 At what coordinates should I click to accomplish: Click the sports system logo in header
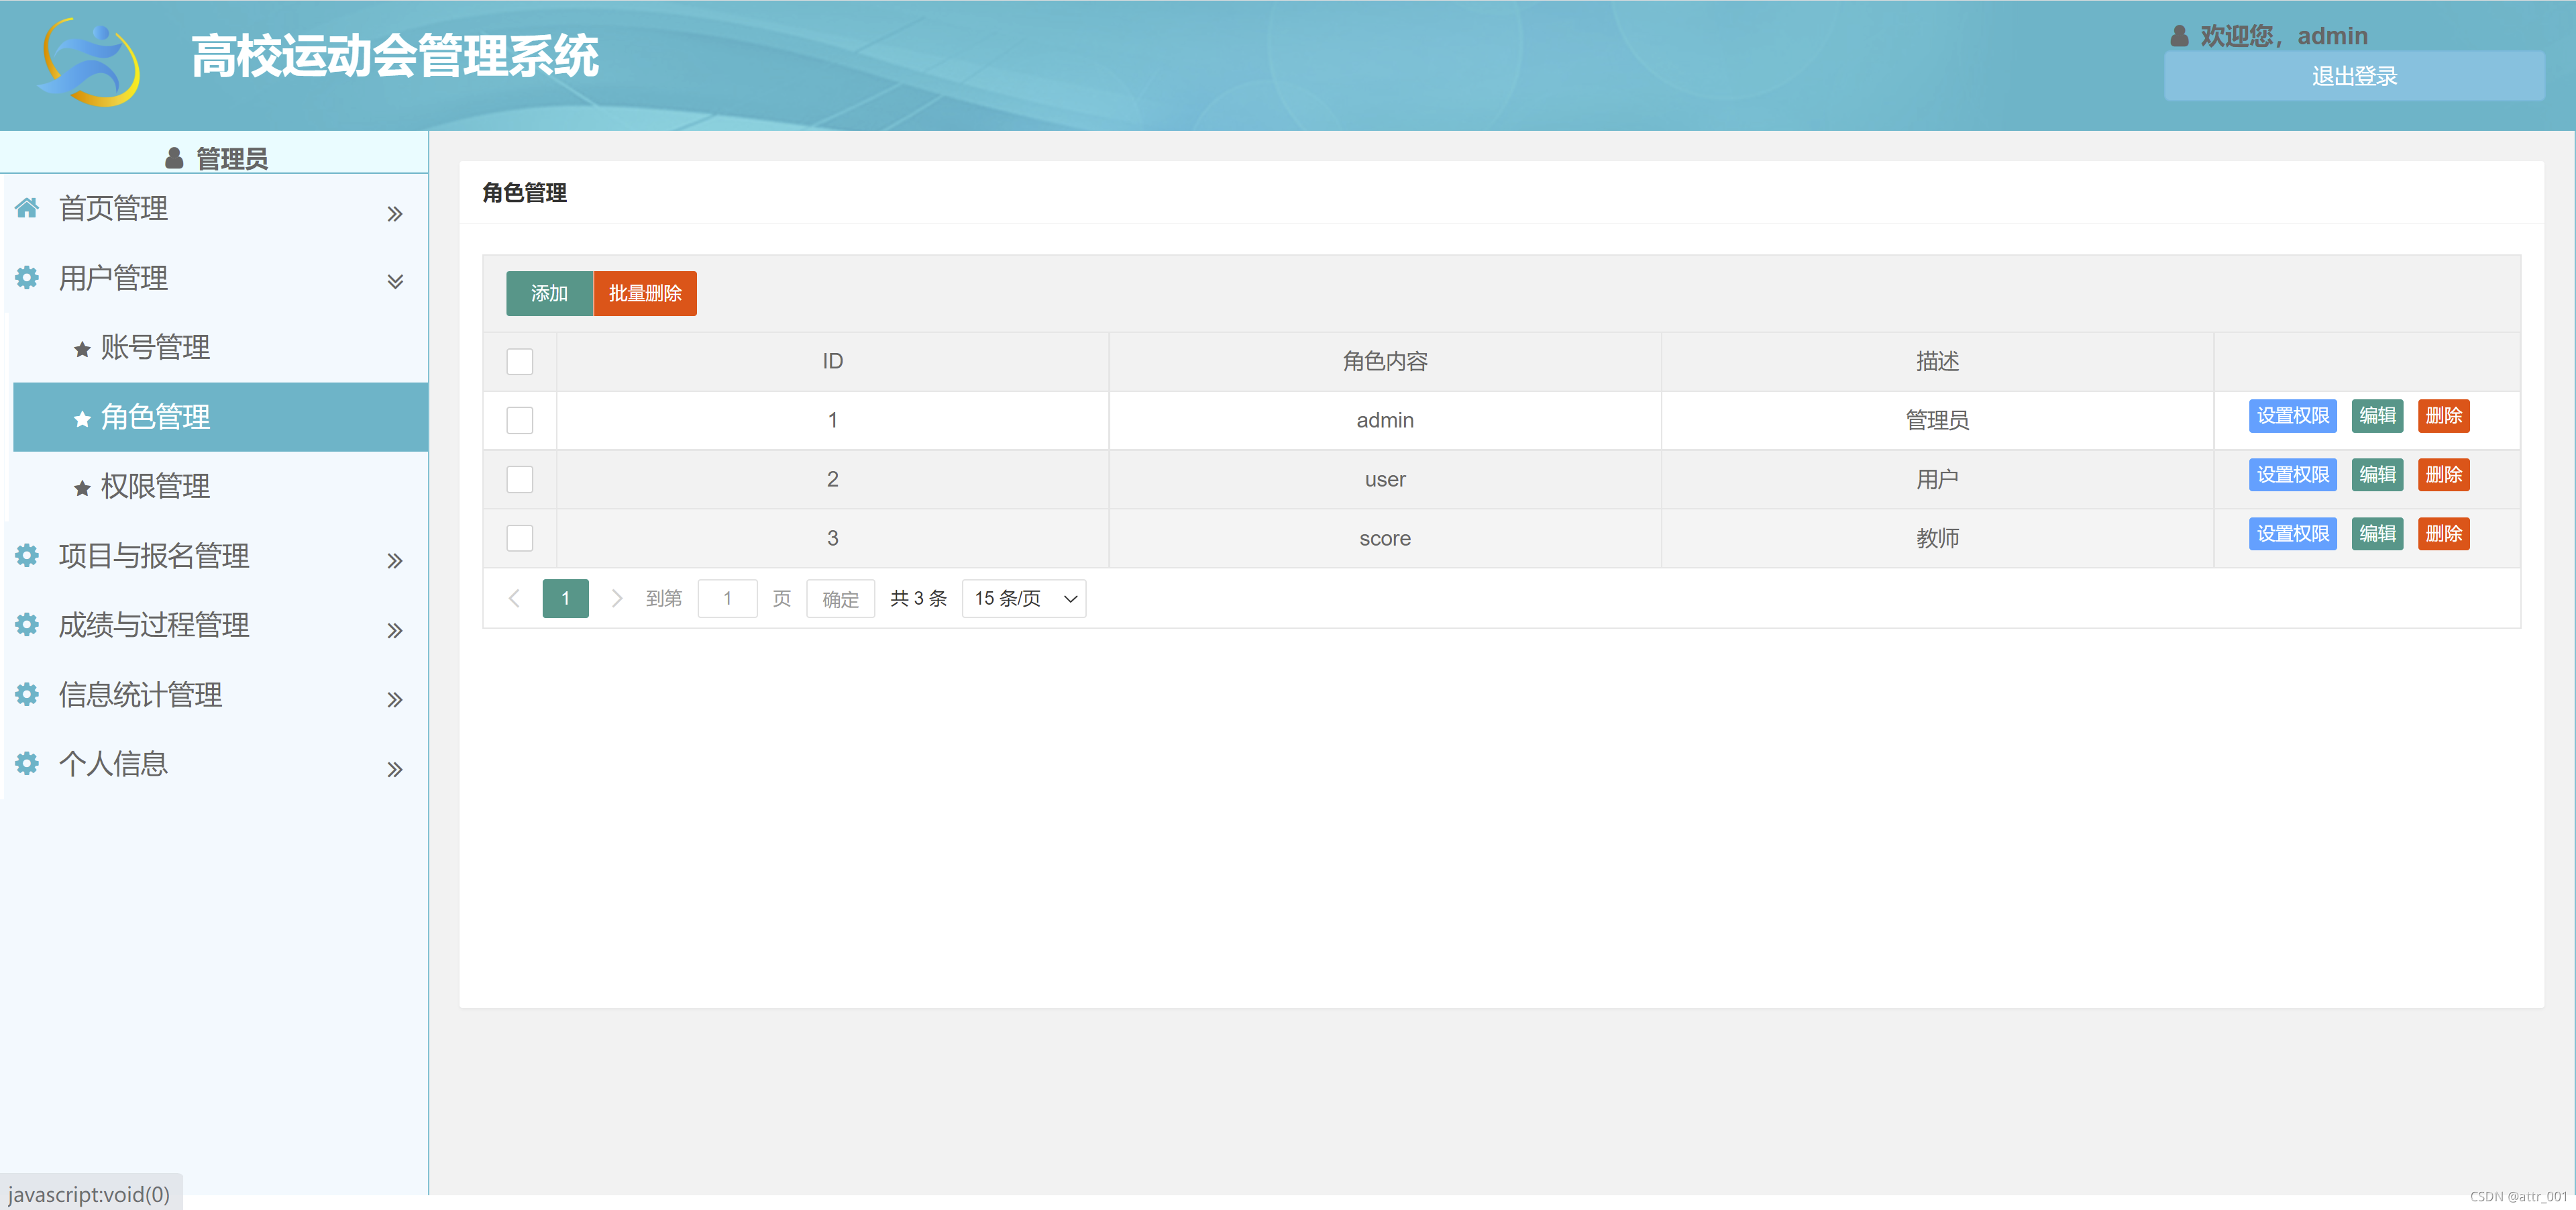point(89,62)
